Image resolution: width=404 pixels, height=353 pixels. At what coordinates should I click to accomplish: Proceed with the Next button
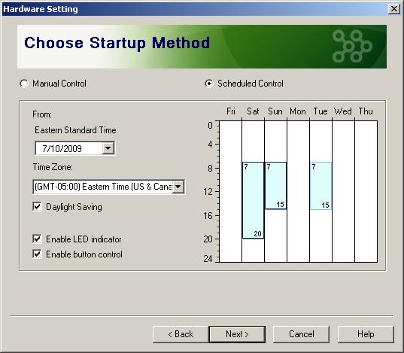237,334
